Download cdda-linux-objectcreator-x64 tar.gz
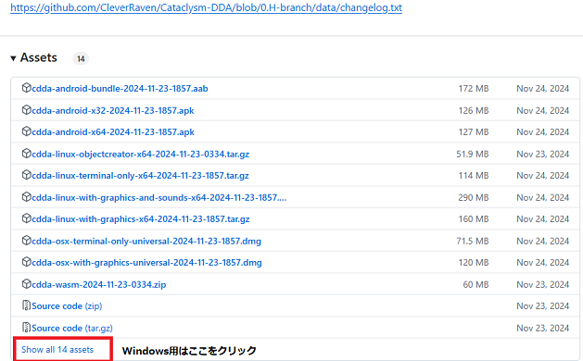The width and height of the screenshot is (583, 361). (x=141, y=155)
